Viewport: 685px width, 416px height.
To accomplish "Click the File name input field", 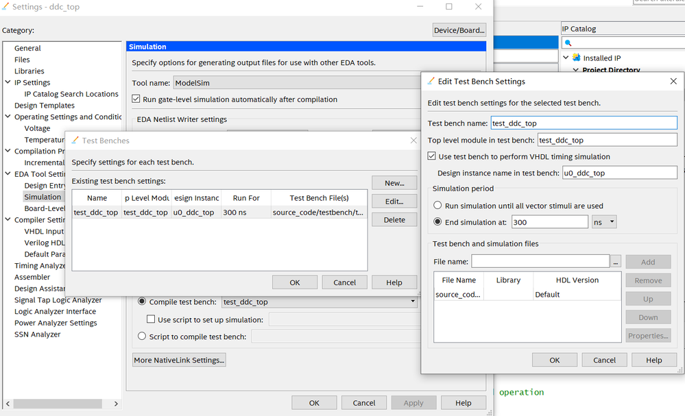I will coord(540,262).
